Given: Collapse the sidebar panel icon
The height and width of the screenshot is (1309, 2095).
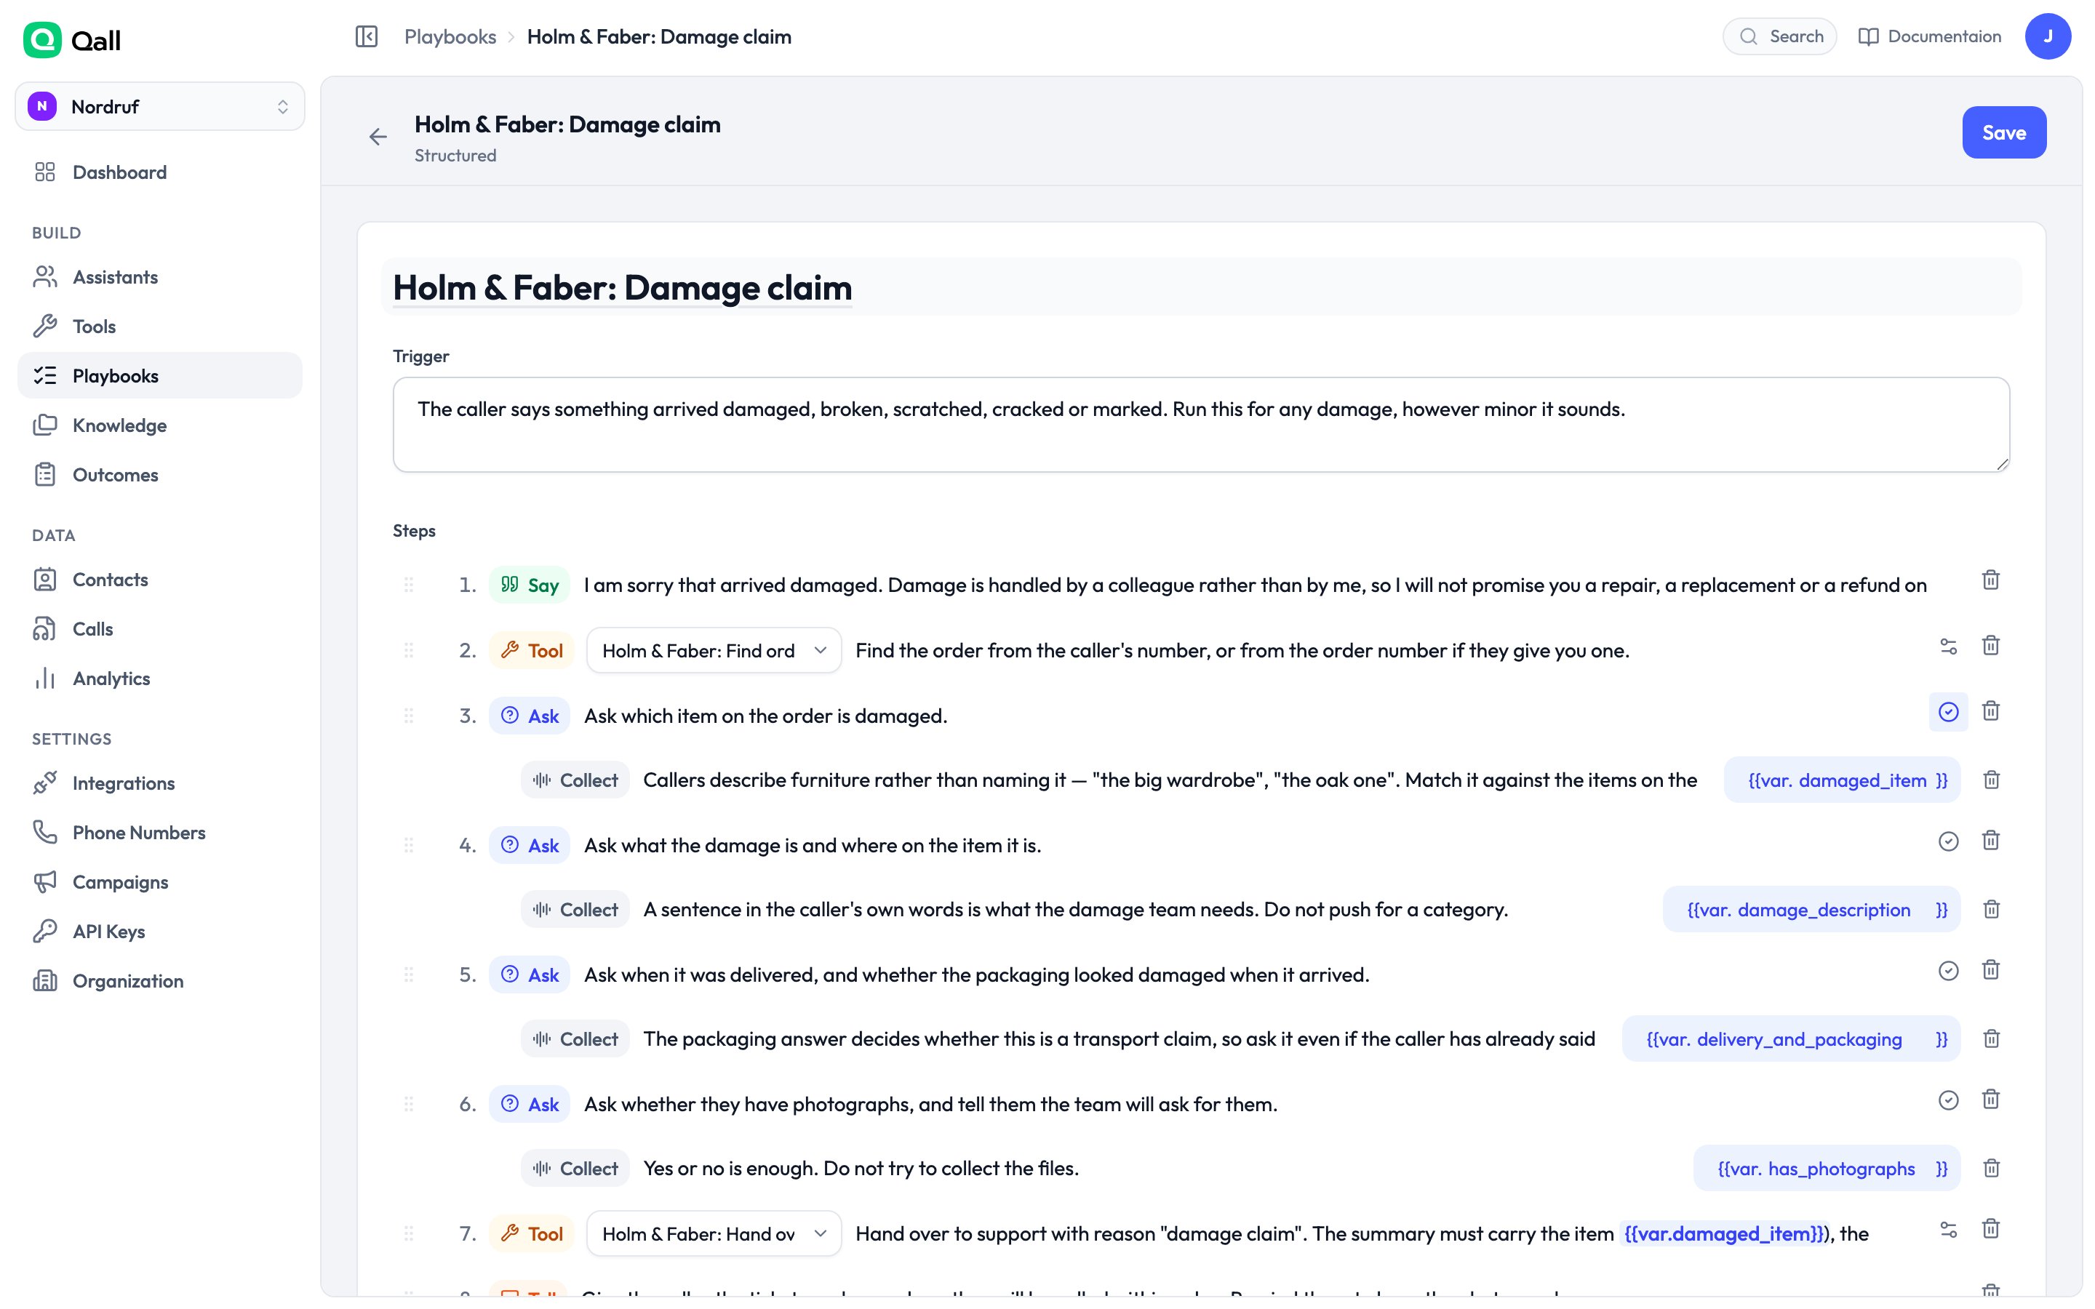Looking at the screenshot, I should click(x=366, y=36).
